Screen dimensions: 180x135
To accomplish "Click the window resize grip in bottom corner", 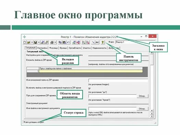I will tap(155, 123).
